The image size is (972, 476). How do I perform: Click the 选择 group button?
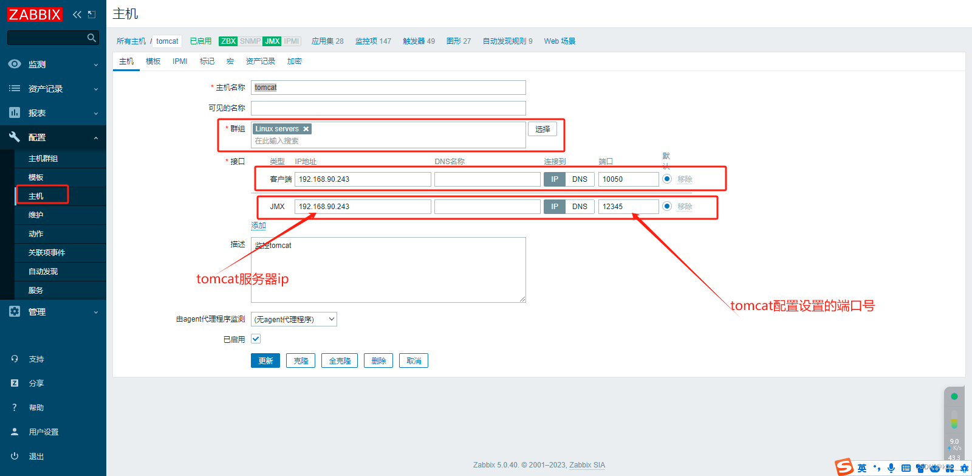(x=542, y=129)
